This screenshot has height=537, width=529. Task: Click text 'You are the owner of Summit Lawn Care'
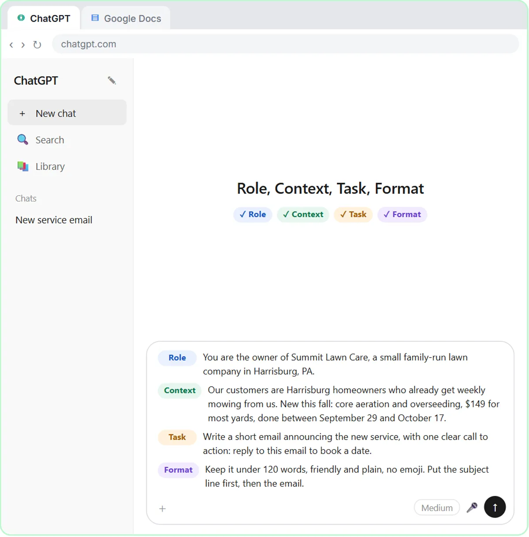pos(285,357)
